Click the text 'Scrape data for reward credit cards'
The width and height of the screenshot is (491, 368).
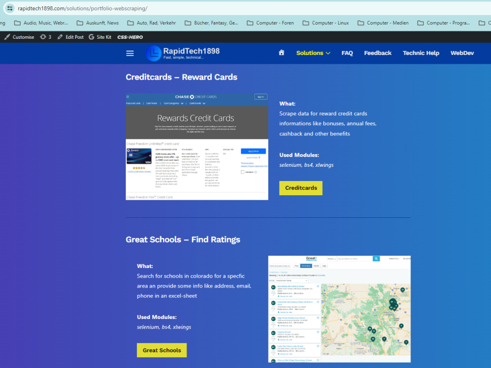[x=323, y=114]
